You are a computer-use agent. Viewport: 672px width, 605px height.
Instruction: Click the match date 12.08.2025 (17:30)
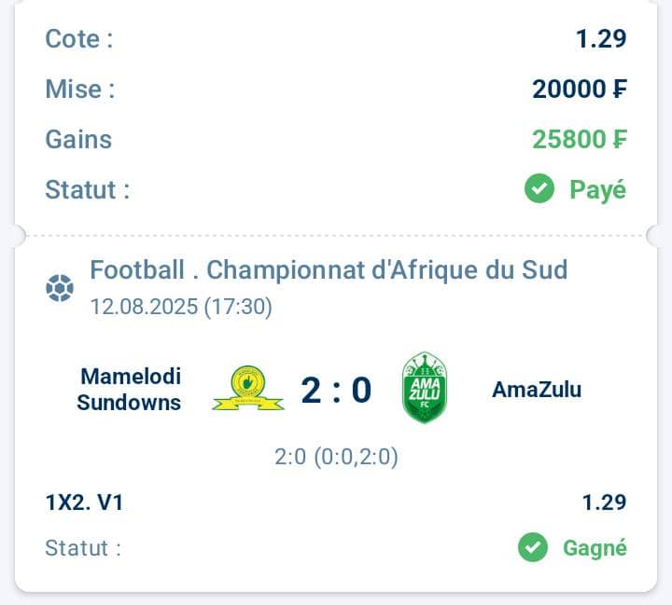tap(181, 307)
